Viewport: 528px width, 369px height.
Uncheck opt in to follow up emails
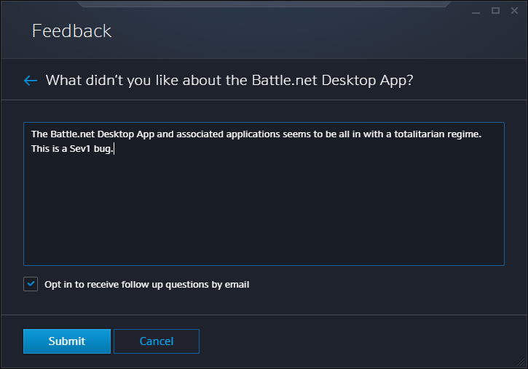(31, 284)
